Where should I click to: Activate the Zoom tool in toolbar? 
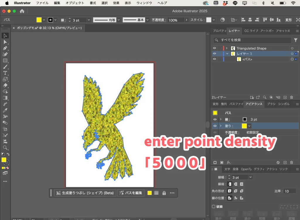click(x=5, y=148)
